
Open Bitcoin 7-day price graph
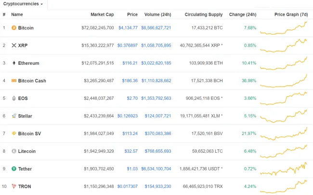[284, 28]
